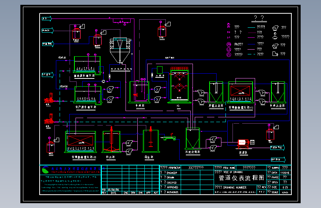Click the bowtie valve symbol in the legend
This screenshot has height=208, width=321.
[229, 32]
